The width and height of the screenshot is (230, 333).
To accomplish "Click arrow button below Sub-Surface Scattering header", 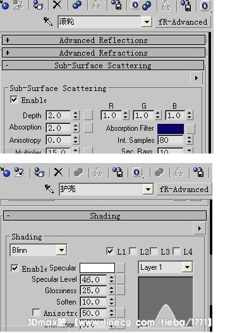I will [197, 78].
